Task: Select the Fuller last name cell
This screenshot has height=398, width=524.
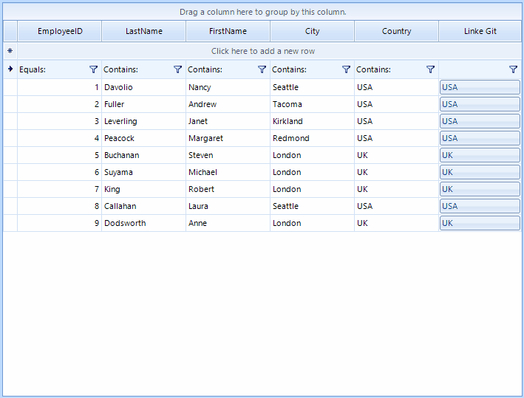Action: point(144,104)
